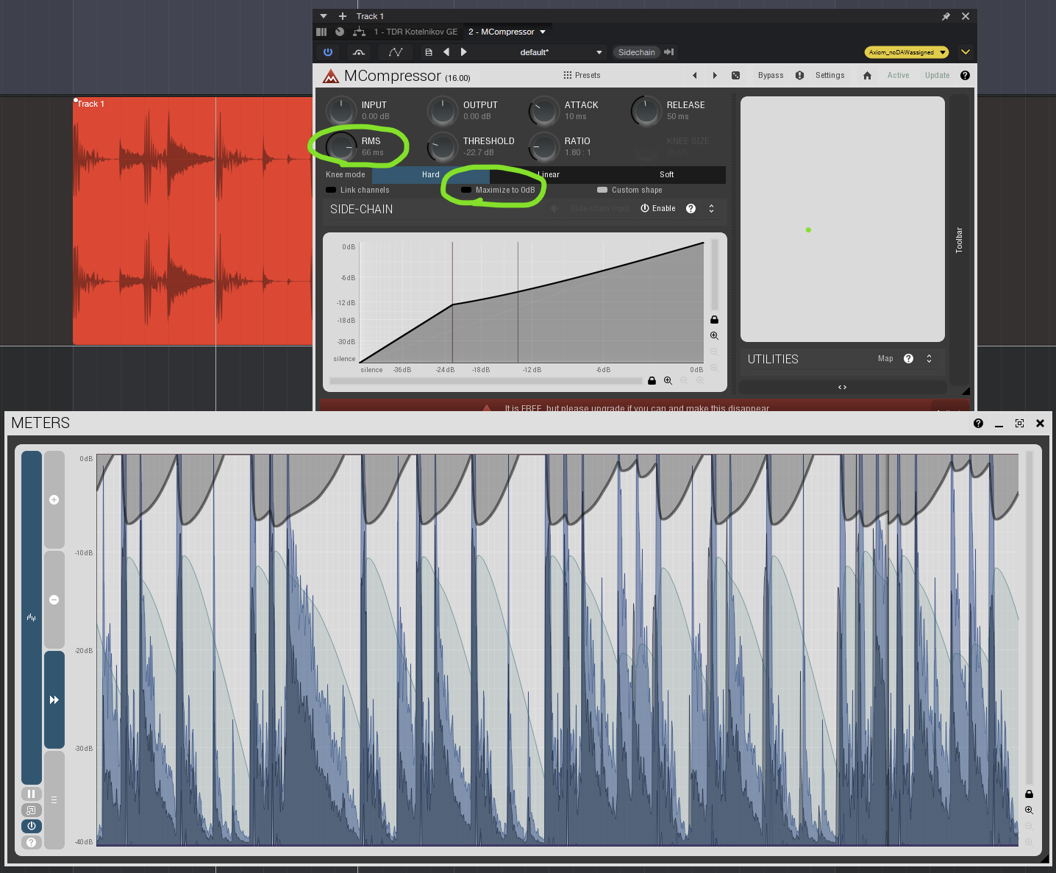The height and width of the screenshot is (873, 1056).
Task: Pause the METERS display
Action: pos(31,794)
